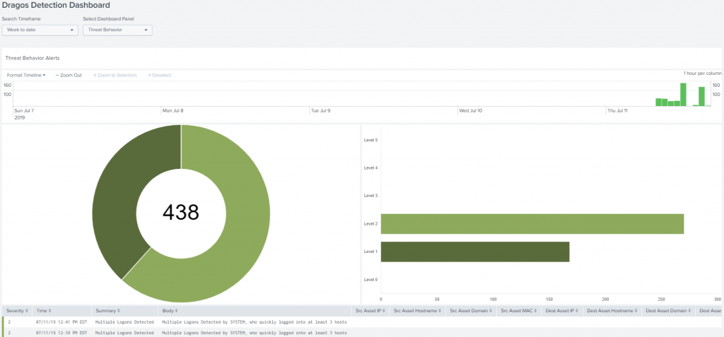Sort by Src Asset MAC column
The image size is (724, 337).
point(518,311)
